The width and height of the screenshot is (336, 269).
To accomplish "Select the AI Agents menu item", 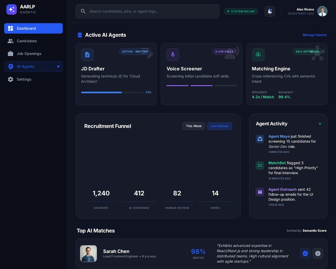I will 33,67.
